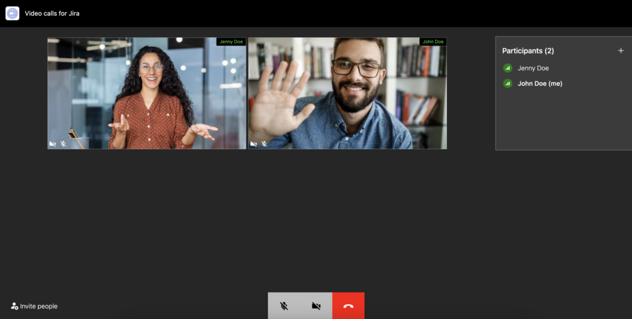
Task: End the call with the red hang-up button
Action: coord(348,305)
